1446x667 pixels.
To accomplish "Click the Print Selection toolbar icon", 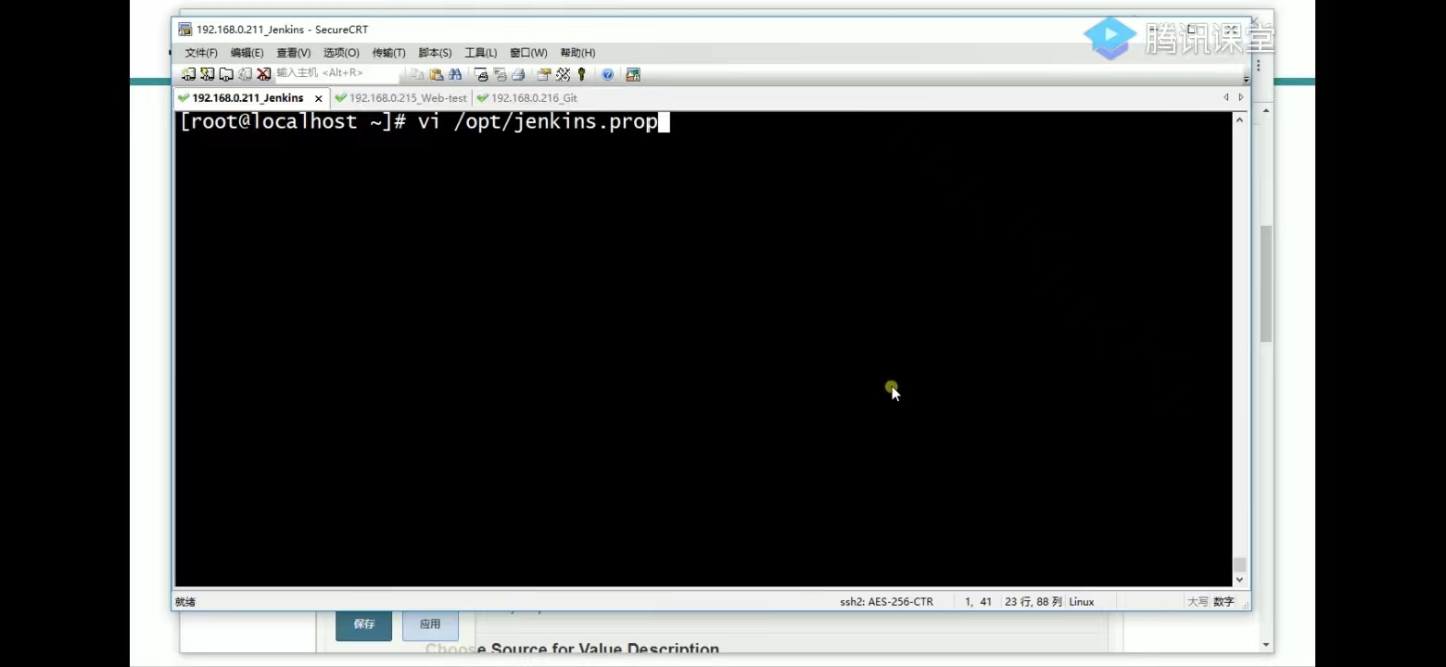I will (x=500, y=74).
